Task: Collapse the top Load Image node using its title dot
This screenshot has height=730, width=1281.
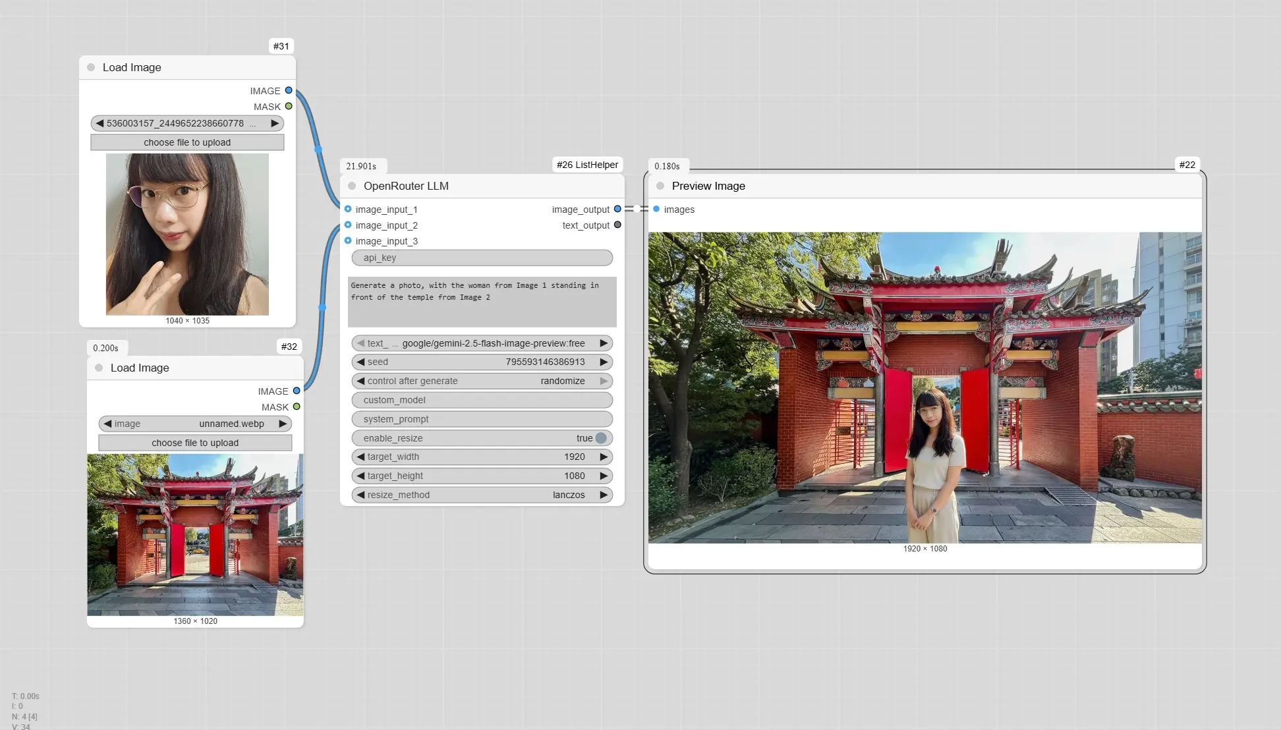Action: pyautogui.click(x=91, y=67)
